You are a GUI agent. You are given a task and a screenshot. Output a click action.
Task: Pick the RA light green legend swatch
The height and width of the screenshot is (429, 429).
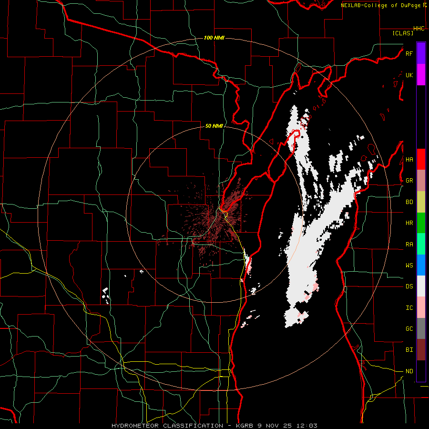pos(421,244)
